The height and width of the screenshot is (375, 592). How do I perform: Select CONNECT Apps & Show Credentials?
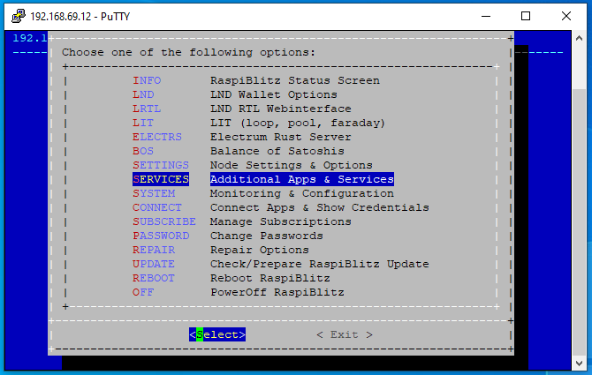coord(280,207)
